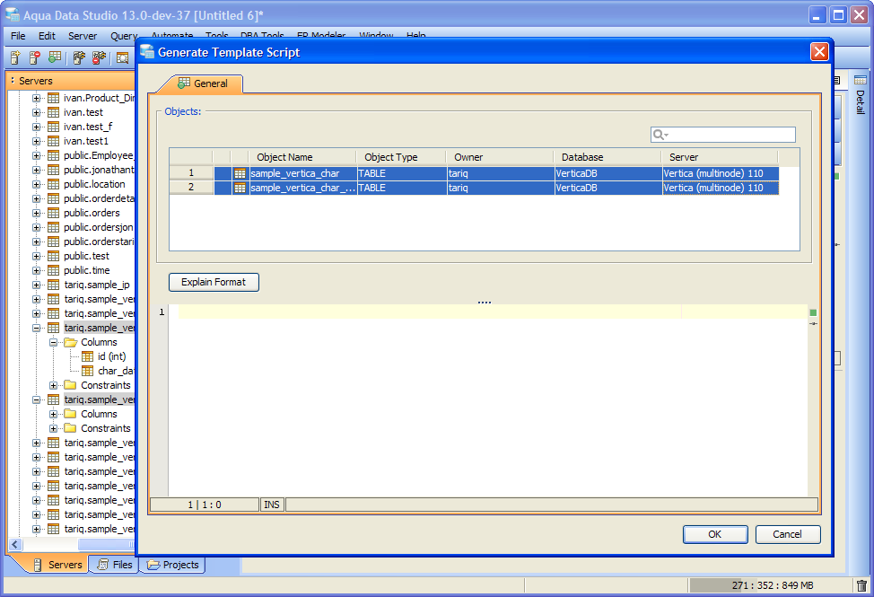Click the Remove Server toolbar icon
Viewport: 874px width, 597px height.
pyautogui.click(x=35, y=57)
